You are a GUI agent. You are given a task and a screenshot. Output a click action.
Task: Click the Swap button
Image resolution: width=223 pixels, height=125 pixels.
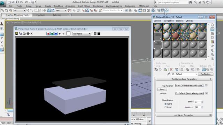point(162,90)
